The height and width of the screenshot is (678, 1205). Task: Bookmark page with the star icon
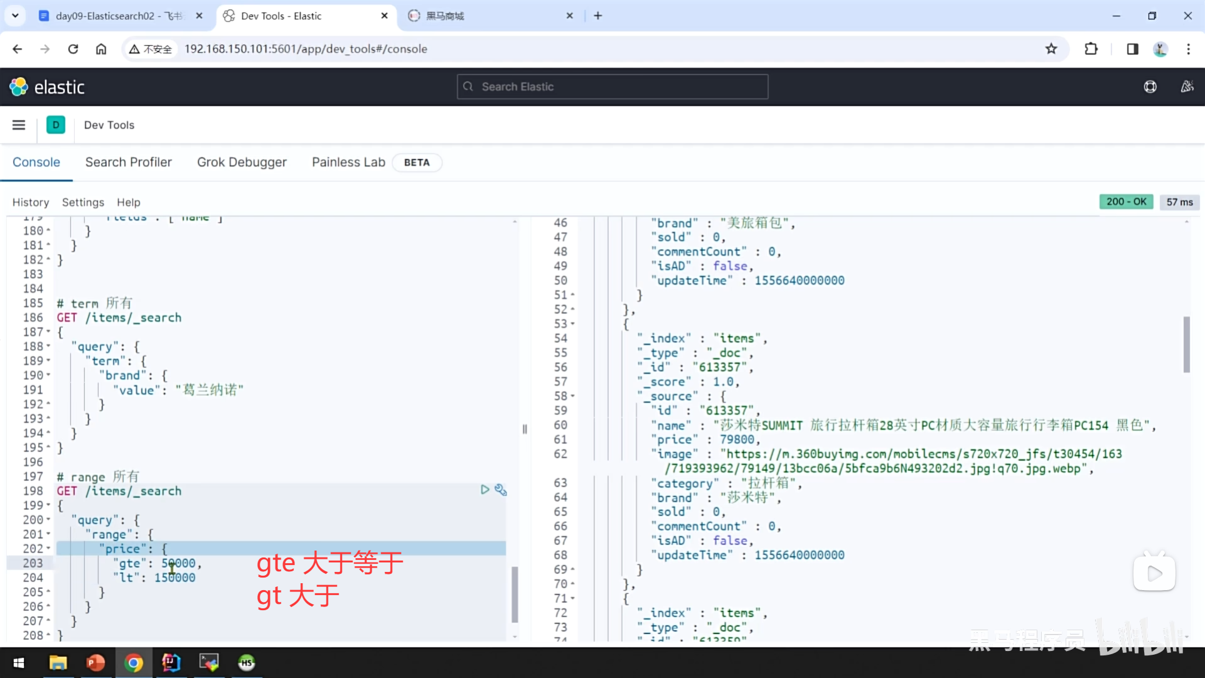(1051, 49)
